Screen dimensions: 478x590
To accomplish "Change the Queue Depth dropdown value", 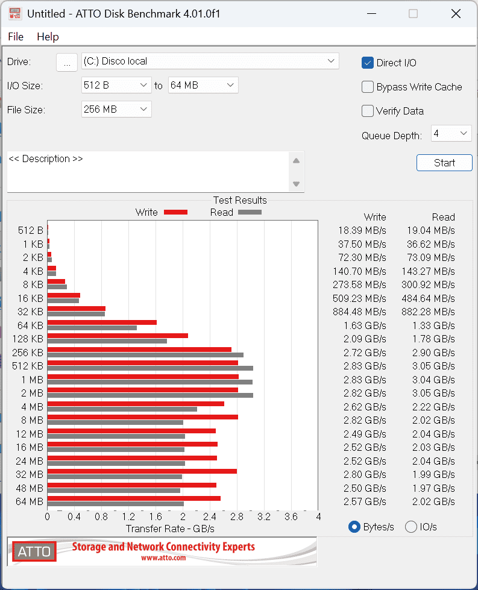I will click(451, 133).
